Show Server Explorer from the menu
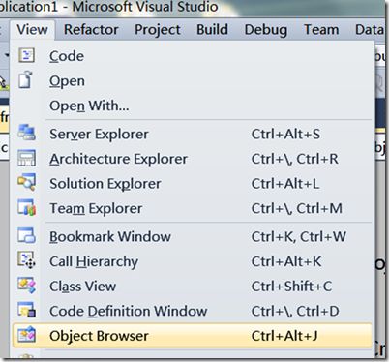This screenshot has height=362, width=389. [x=193, y=134]
